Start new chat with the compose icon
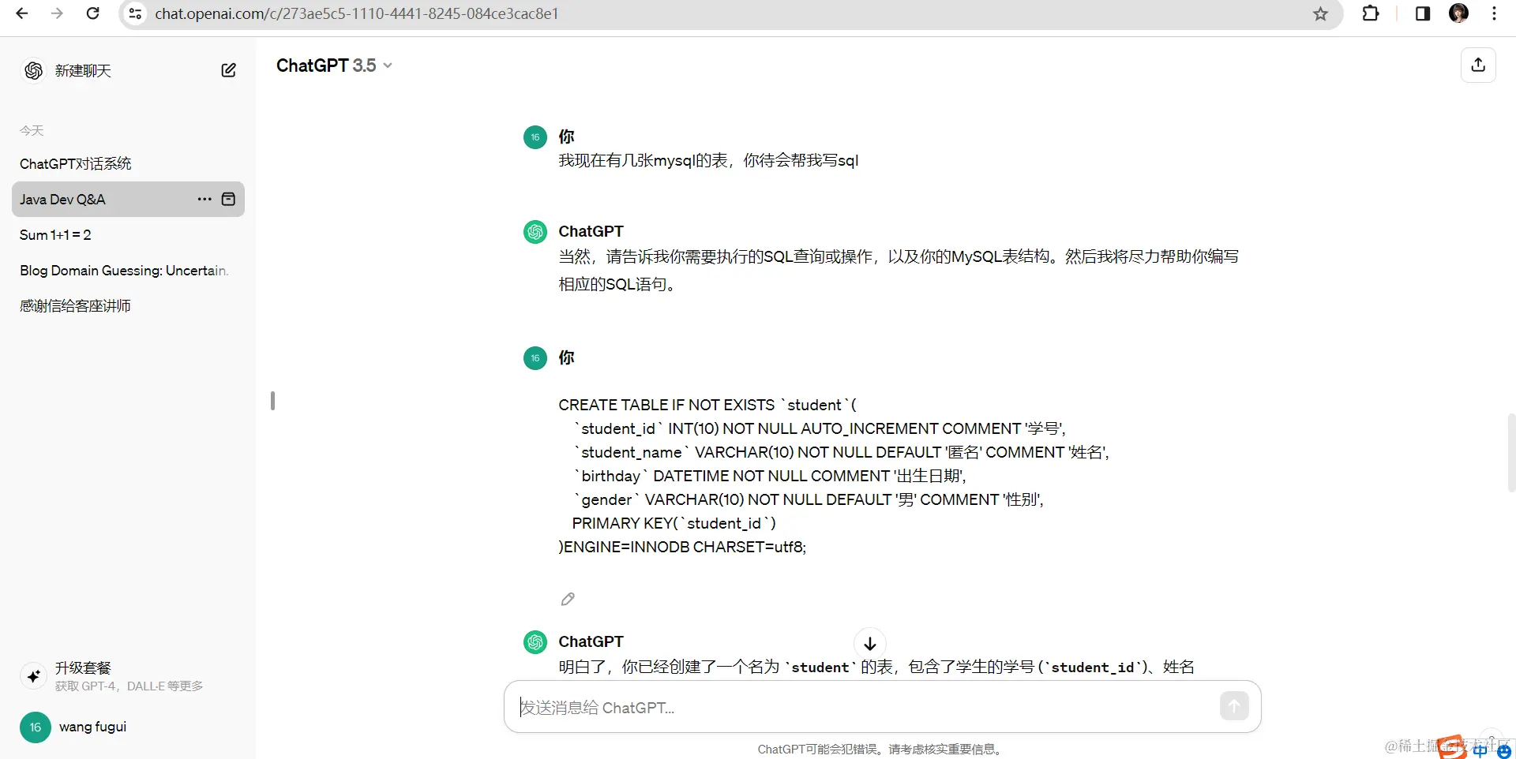 (x=228, y=70)
